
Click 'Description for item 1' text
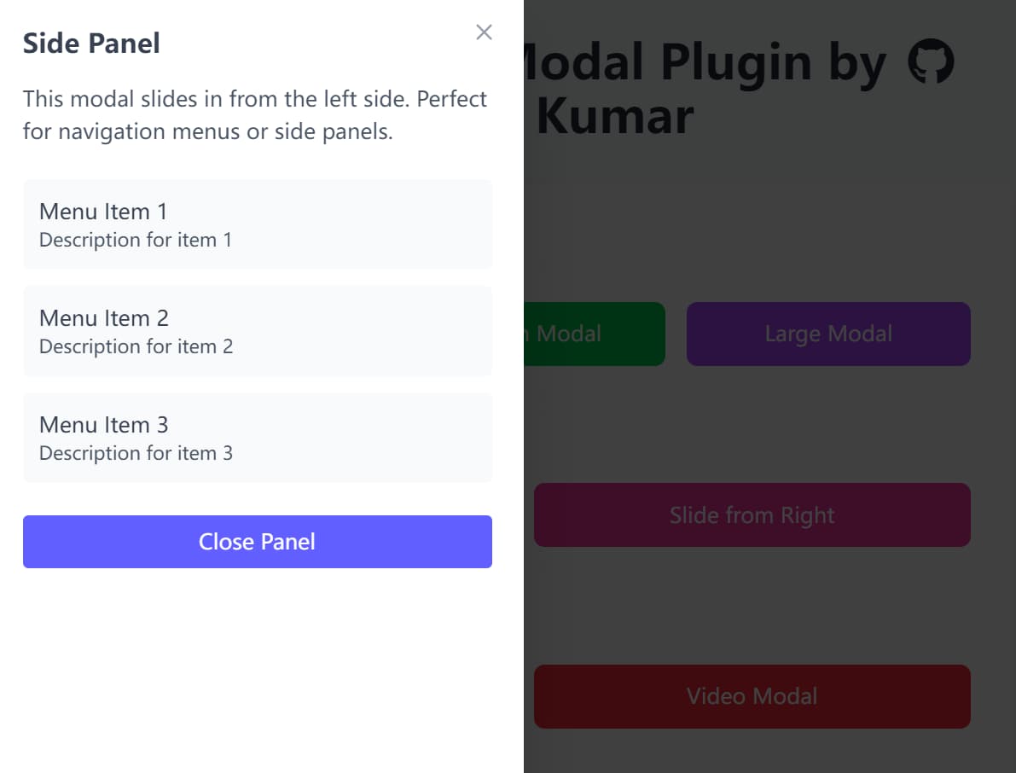tap(136, 241)
